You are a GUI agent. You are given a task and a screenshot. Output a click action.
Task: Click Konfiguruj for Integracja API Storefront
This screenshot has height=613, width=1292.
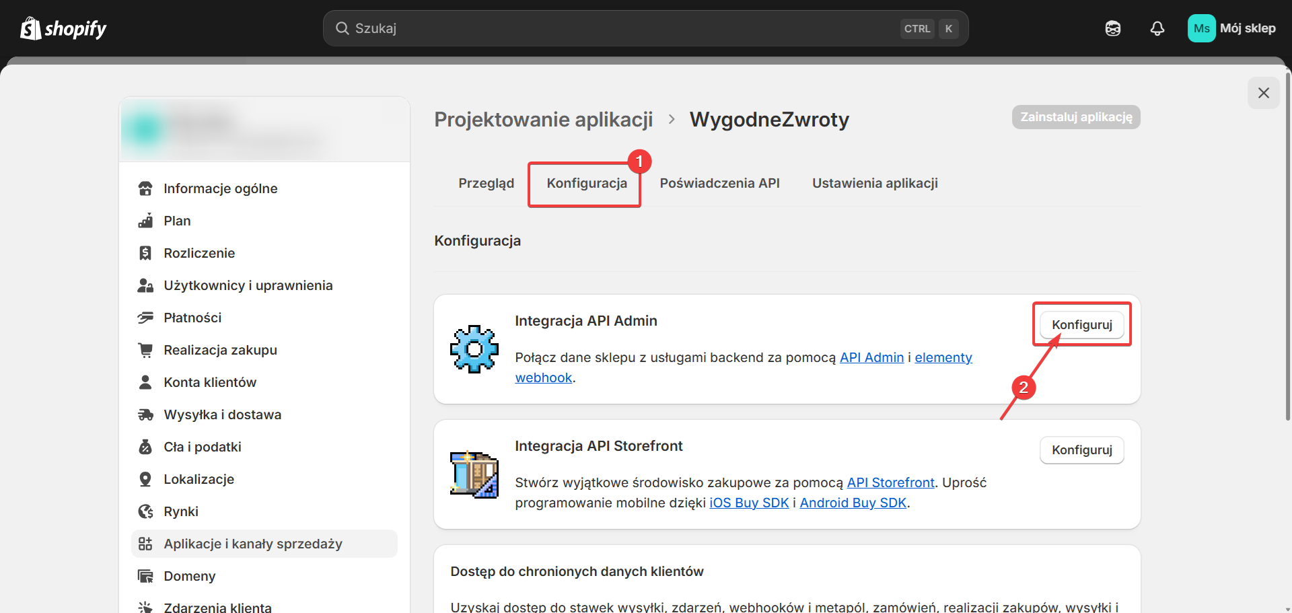point(1081,449)
